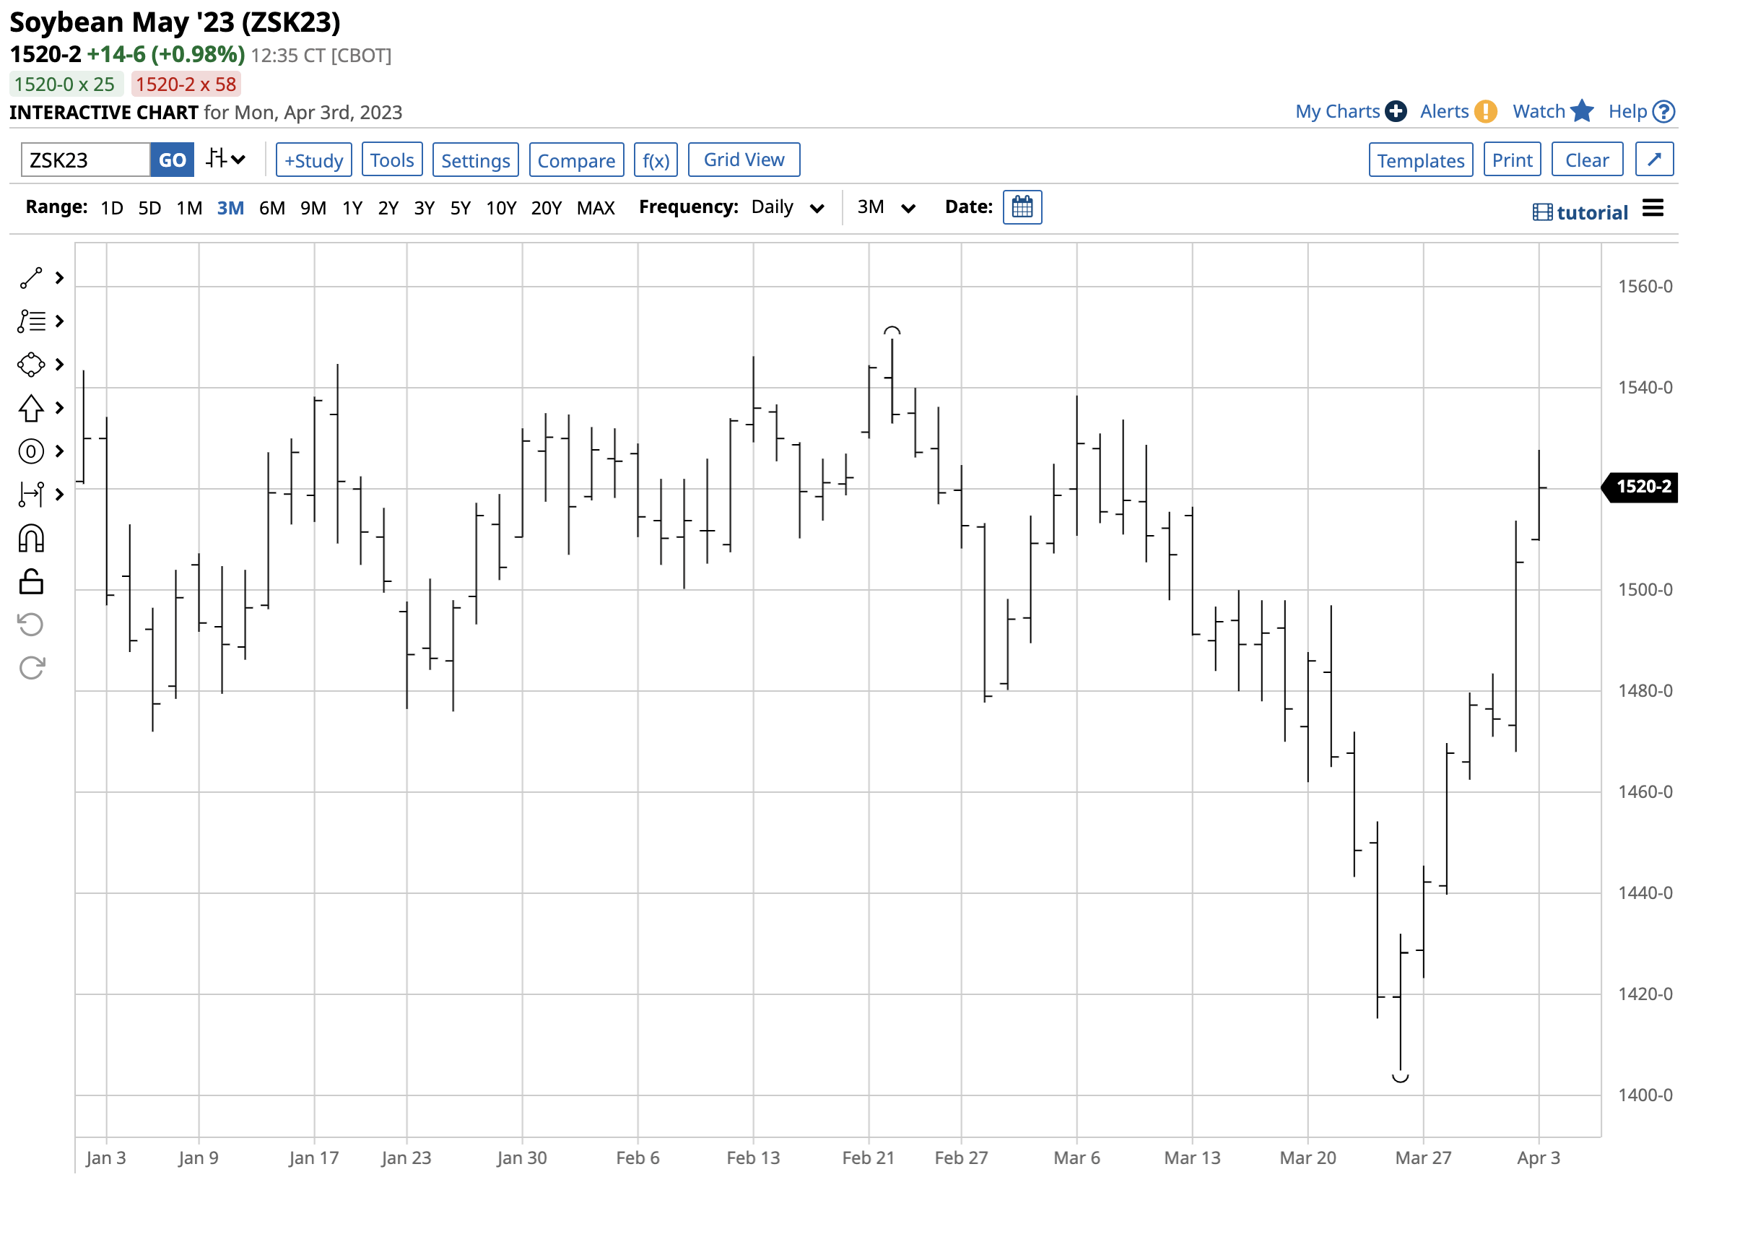Select the 2Y range
1753x1255 pixels.
click(388, 208)
